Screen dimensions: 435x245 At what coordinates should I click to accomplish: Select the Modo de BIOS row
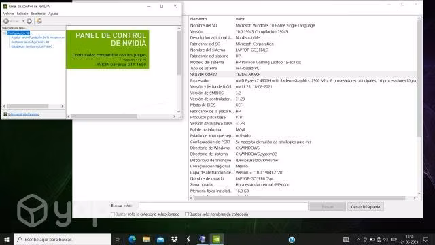(302, 105)
